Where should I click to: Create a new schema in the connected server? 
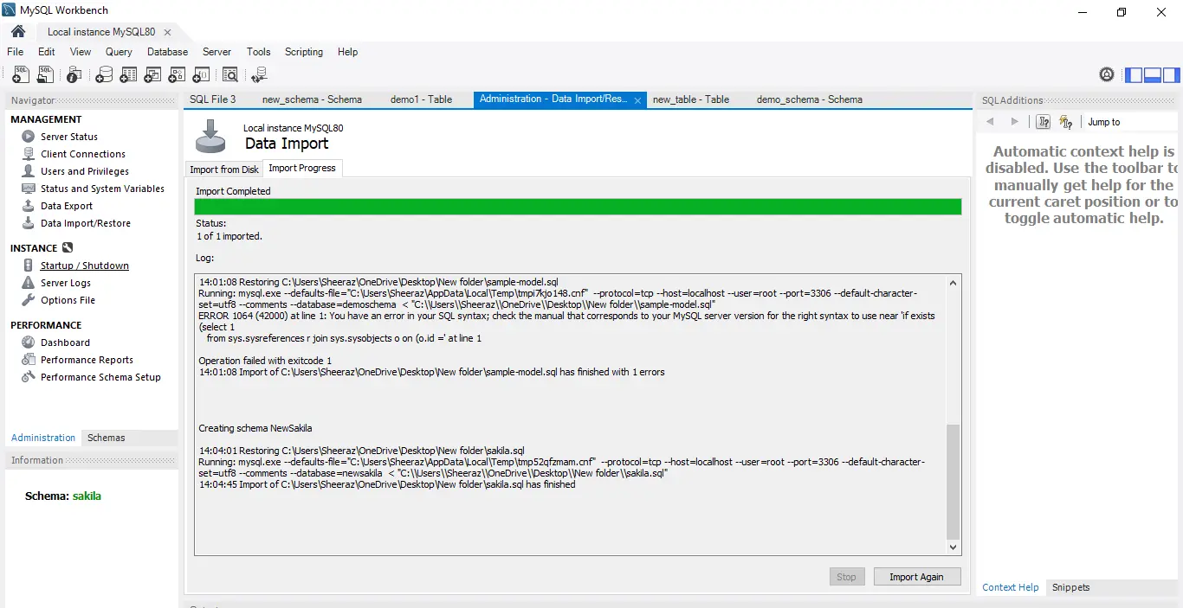pyautogui.click(x=104, y=74)
